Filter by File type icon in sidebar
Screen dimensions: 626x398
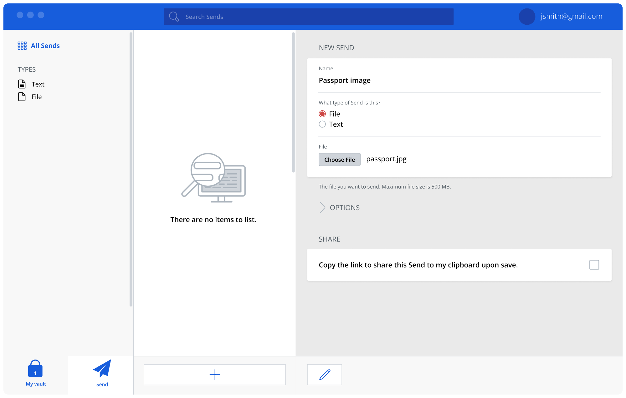pyautogui.click(x=22, y=97)
